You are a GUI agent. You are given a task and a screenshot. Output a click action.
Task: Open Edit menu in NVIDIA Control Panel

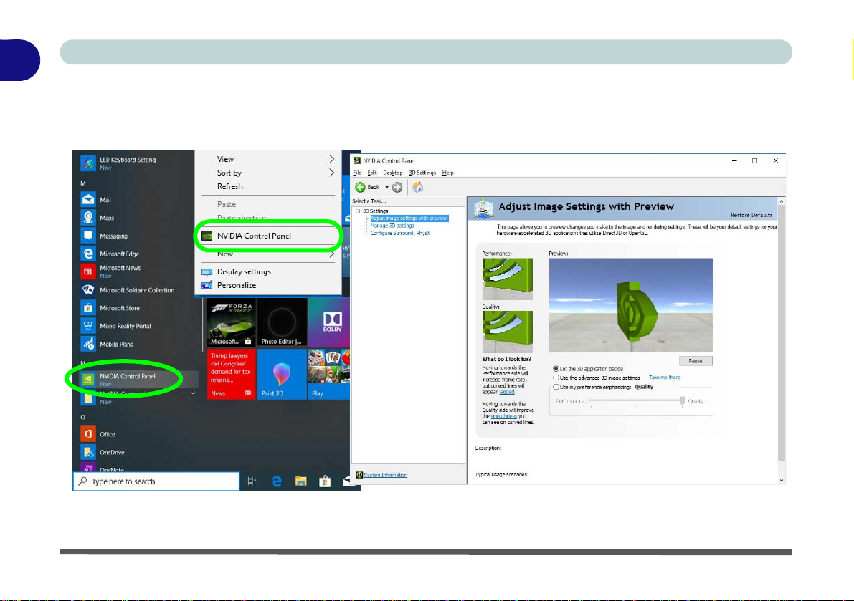(x=372, y=173)
